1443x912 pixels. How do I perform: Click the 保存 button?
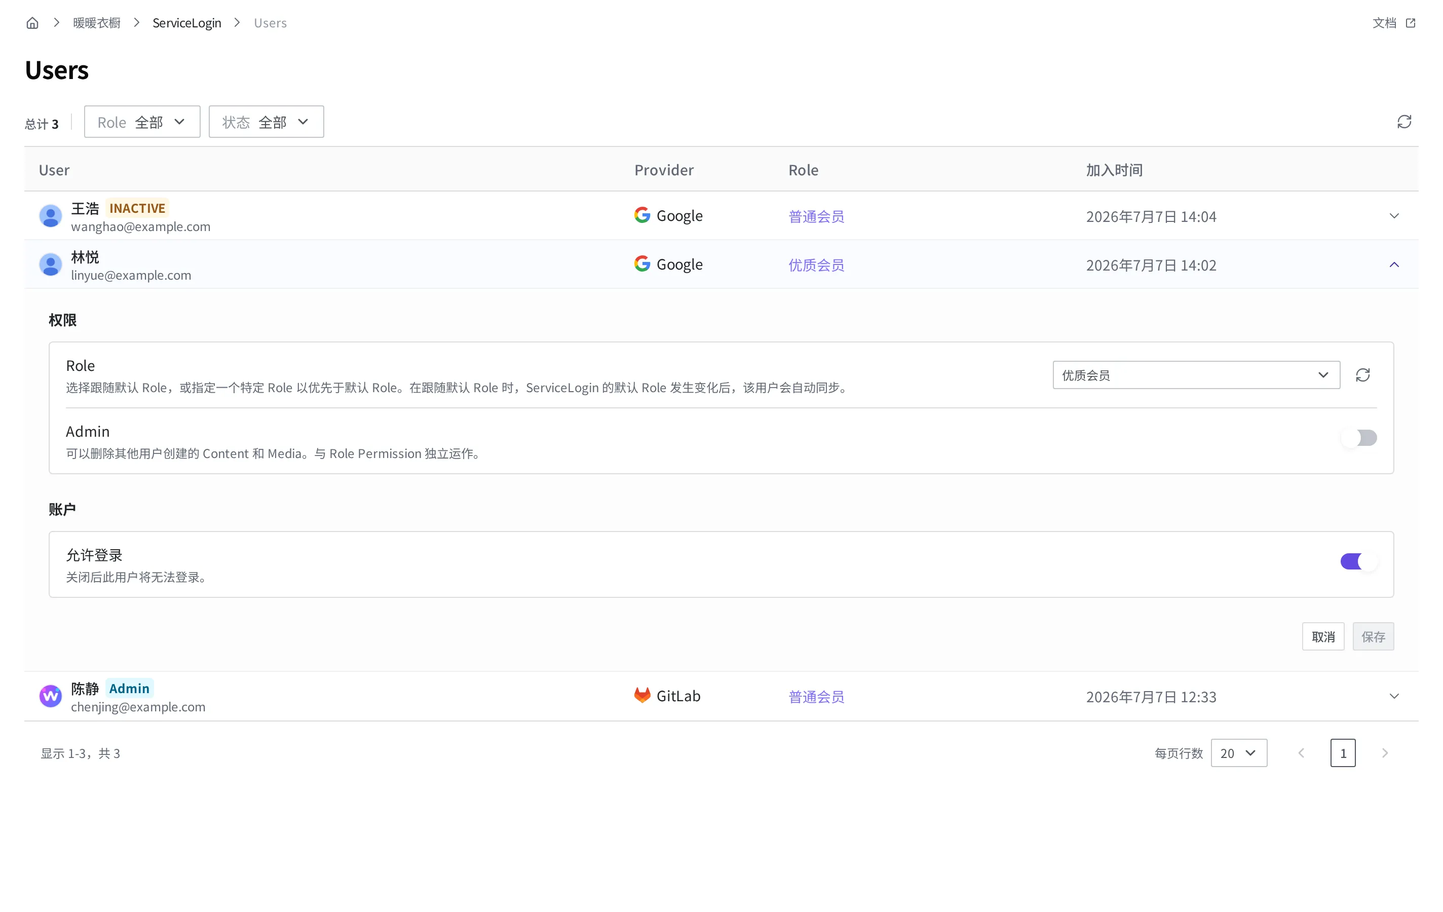1373,636
